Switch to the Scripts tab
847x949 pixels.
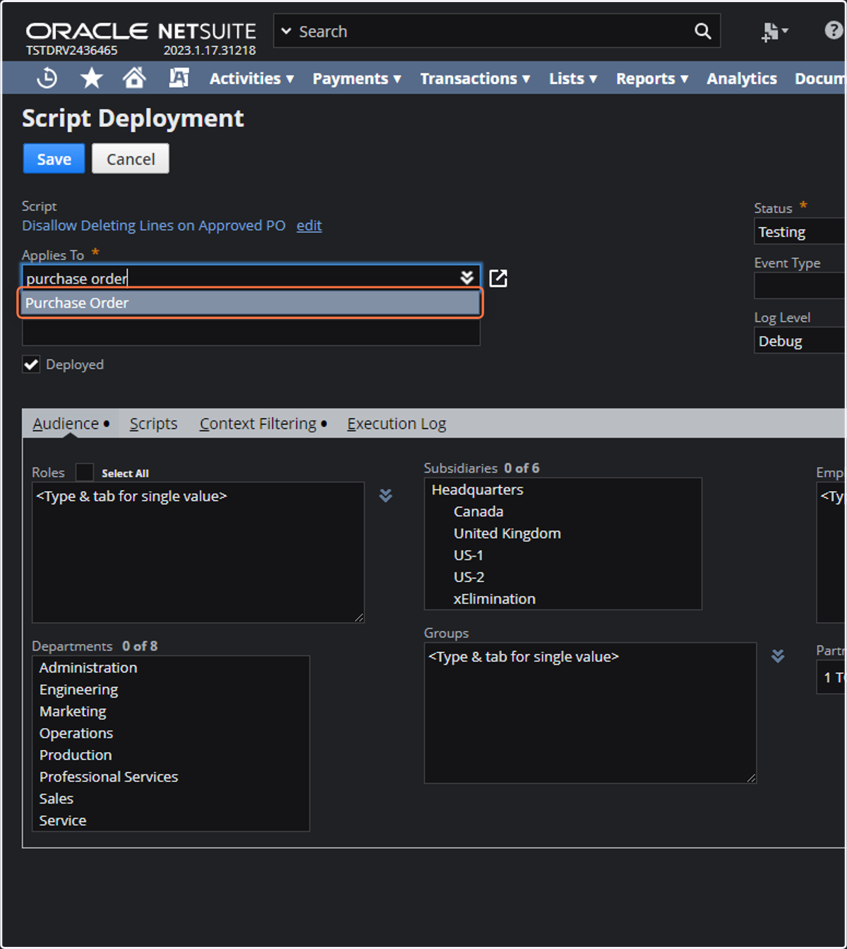click(153, 423)
